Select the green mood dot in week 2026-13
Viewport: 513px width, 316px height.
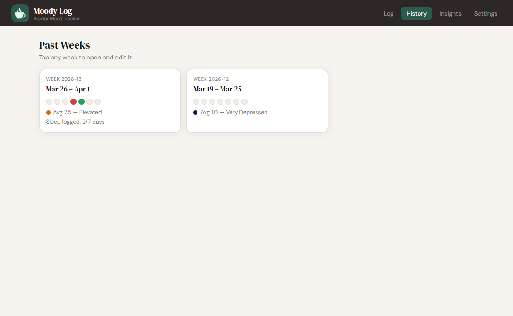pos(81,101)
